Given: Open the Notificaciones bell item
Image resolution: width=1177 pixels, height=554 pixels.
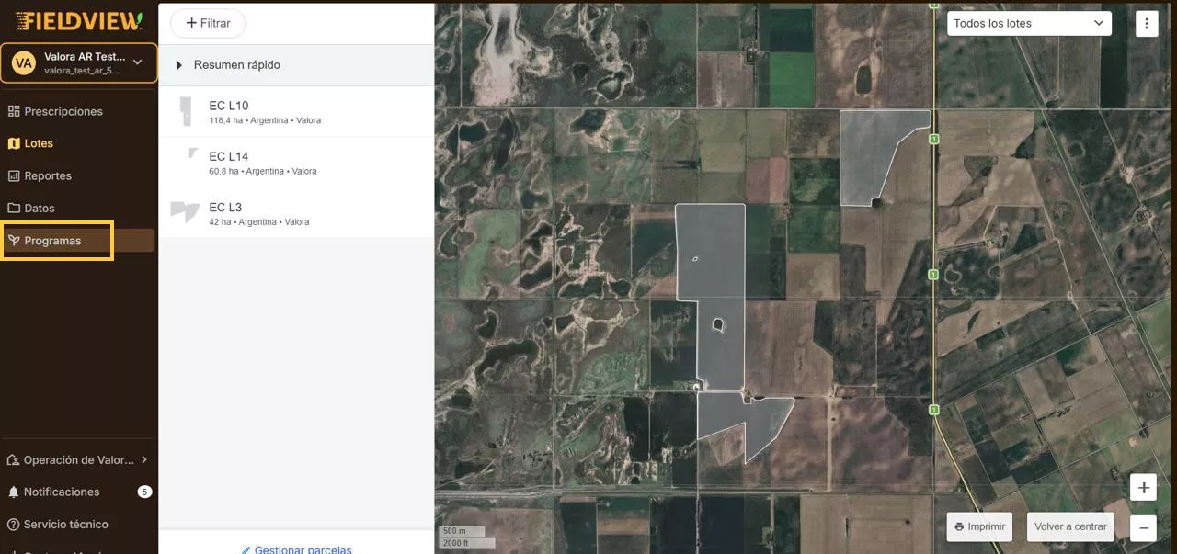Looking at the screenshot, I should 61,492.
